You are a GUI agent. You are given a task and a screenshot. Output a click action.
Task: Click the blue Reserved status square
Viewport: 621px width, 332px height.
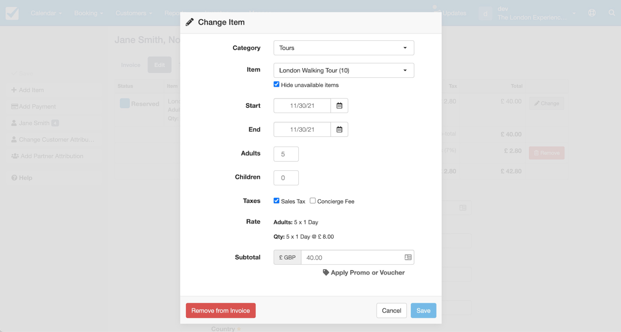click(x=125, y=103)
